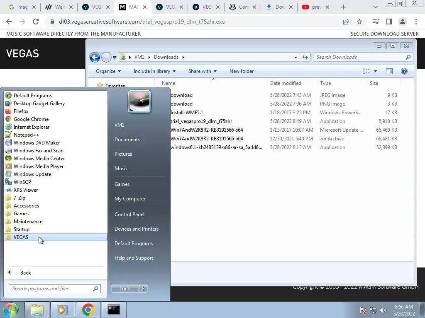Open the shutdown options arrow beside Lock
425x318 pixels.
tap(143, 289)
